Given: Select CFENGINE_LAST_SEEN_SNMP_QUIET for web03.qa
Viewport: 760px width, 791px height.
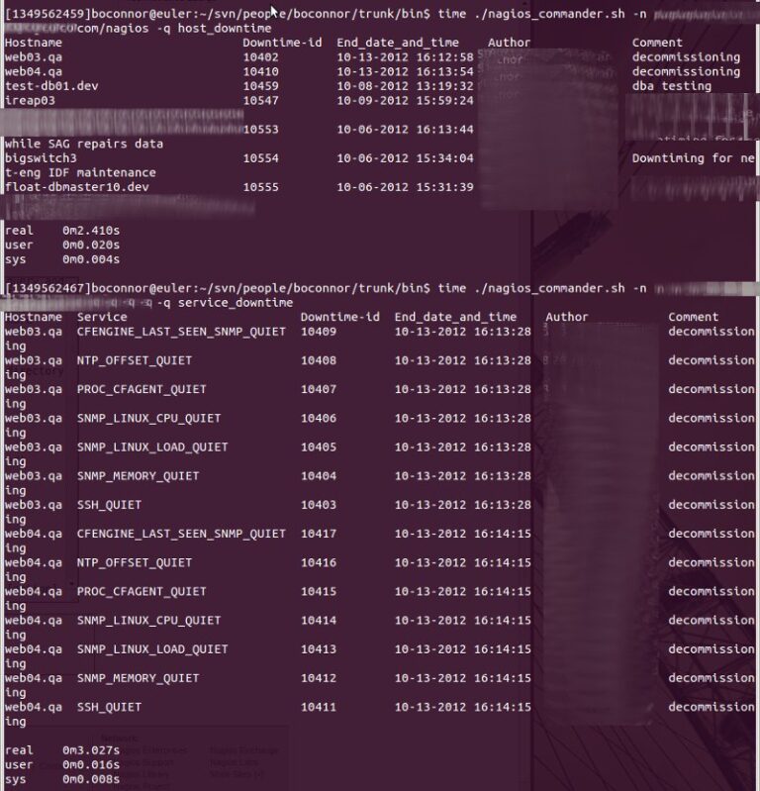Looking at the screenshot, I should [181, 332].
